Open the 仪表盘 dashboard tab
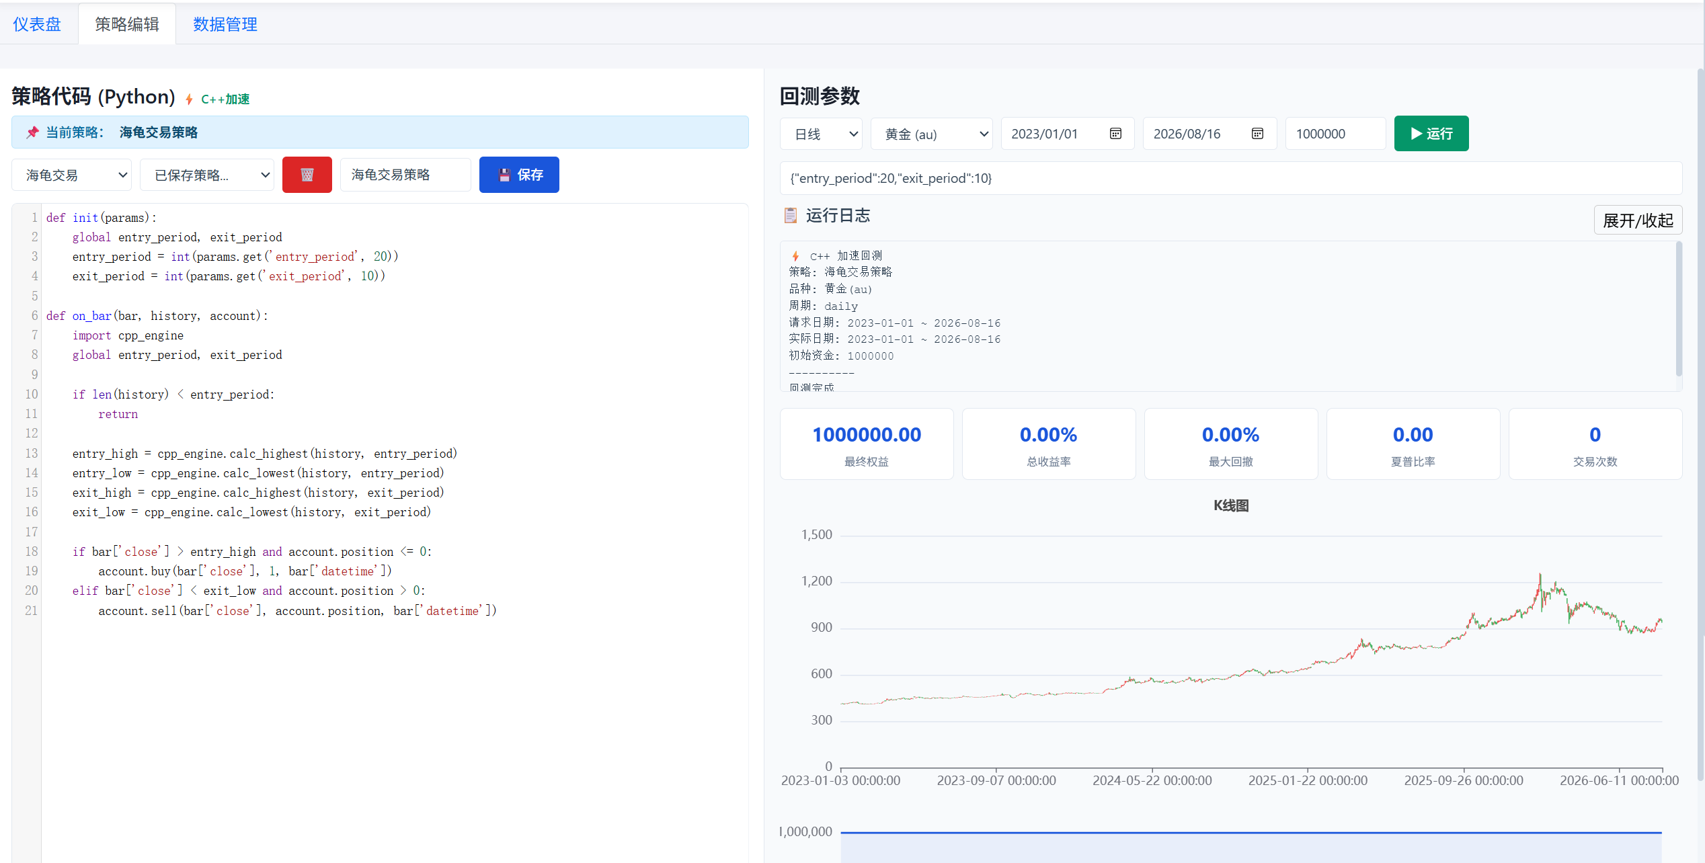 (37, 24)
